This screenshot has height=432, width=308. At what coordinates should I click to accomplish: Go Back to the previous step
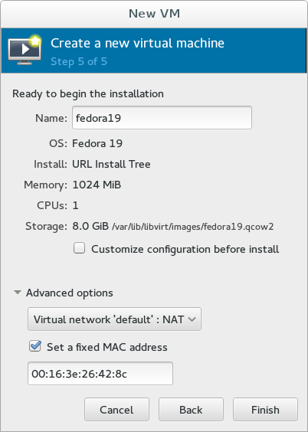coord(191,410)
